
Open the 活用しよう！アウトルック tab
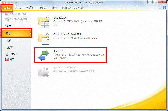[x=73, y=8]
